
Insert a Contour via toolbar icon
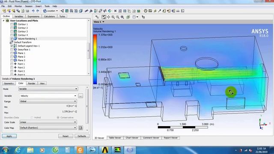point(67,11)
